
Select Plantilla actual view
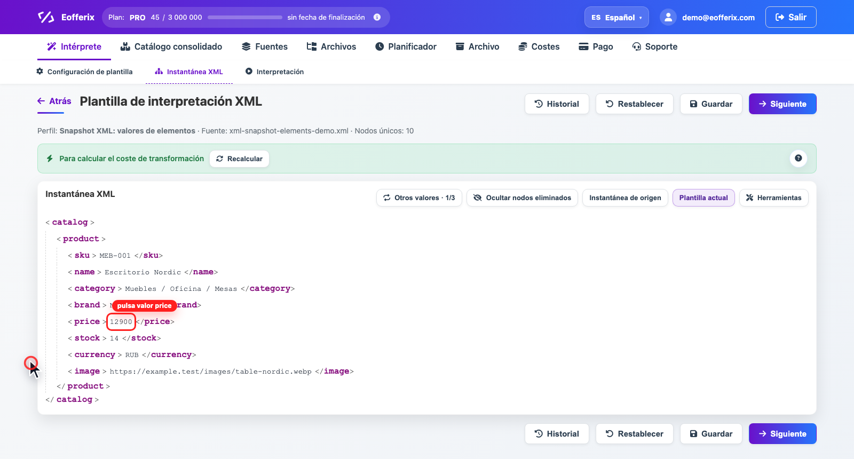[x=703, y=197]
